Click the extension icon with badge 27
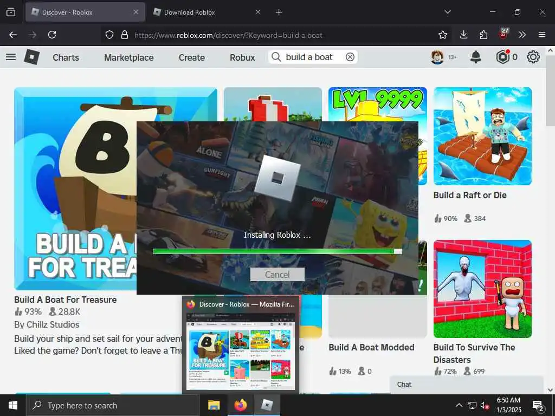 [504, 34]
